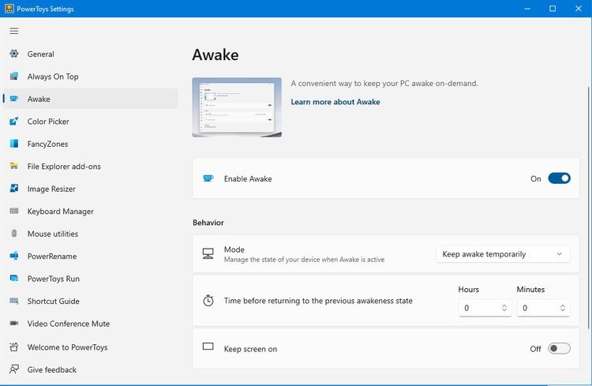Viewport: 592px width, 386px height.
Task: Navigate to Keyboard Manager settings
Action: tap(90, 211)
